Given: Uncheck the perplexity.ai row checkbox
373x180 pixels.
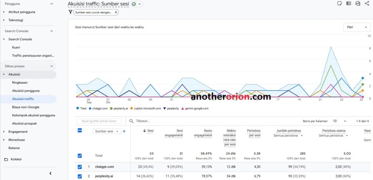Looking at the screenshot, I should click(x=80, y=176).
